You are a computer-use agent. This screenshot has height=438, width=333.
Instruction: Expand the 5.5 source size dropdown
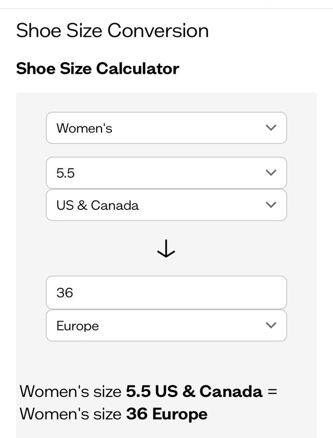point(166,172)
